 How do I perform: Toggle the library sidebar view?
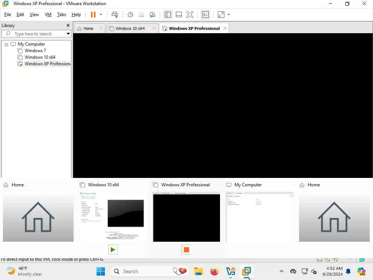168,15
